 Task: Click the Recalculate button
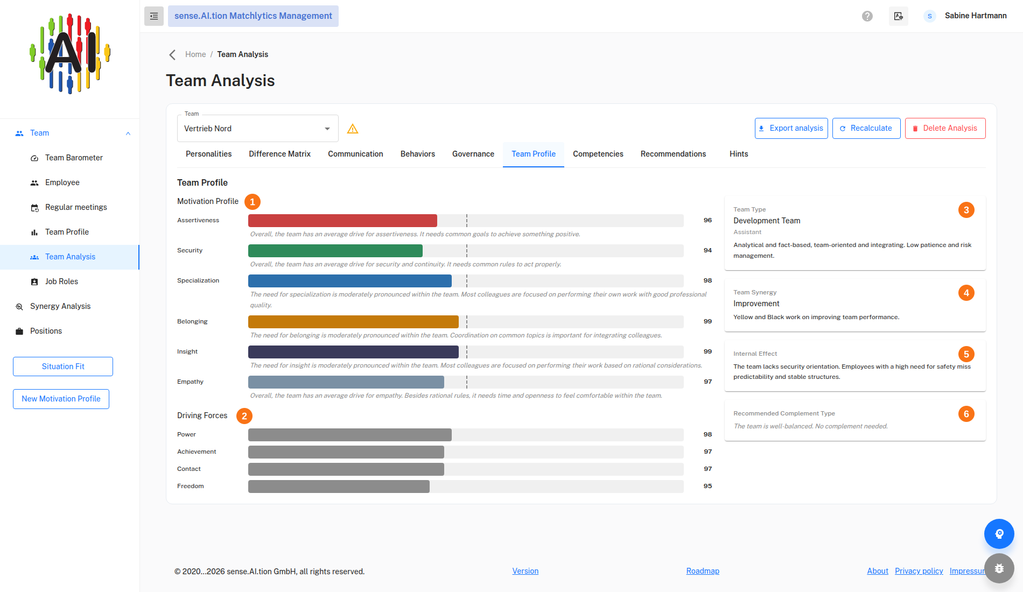tap(866, 128)
